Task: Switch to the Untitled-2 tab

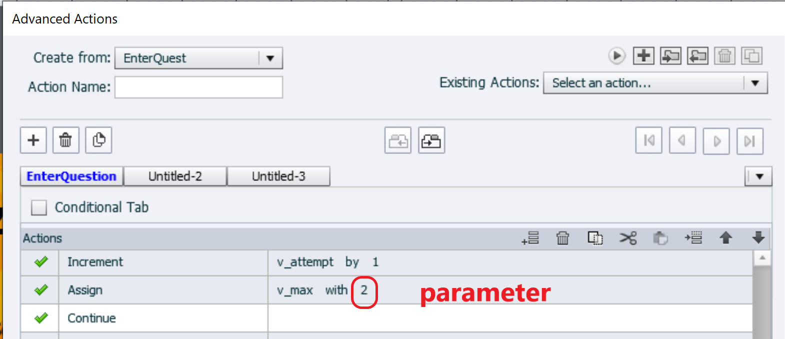Action: [x=175, y=176]
